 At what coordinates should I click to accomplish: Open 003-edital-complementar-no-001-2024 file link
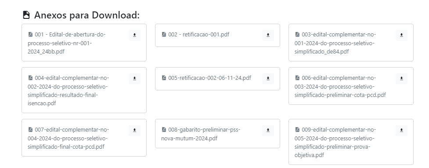pyautogui.click(x=335, y=43)
